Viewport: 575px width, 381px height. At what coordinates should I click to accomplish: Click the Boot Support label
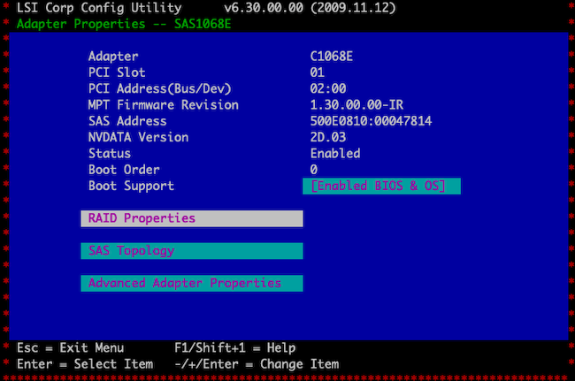pyautogui.click(x=131, y=187)
